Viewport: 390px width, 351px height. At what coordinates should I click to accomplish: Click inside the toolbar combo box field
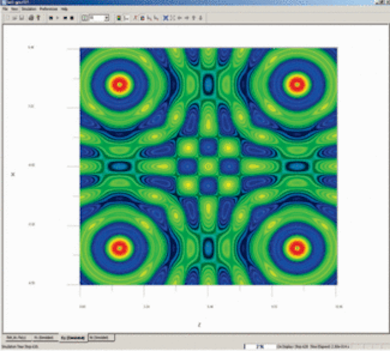[97, 18]
